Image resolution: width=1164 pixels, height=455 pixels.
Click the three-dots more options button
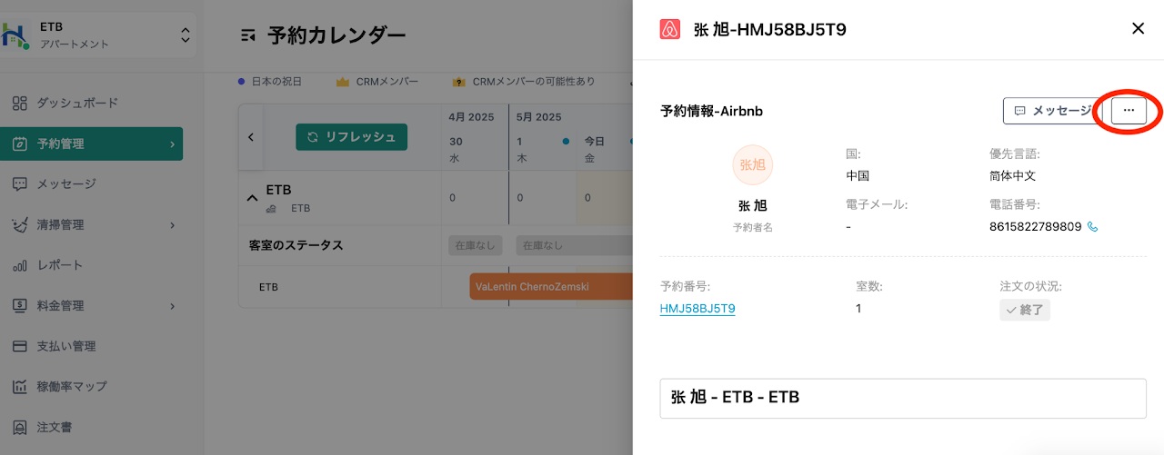click(x=1129, y=110)
